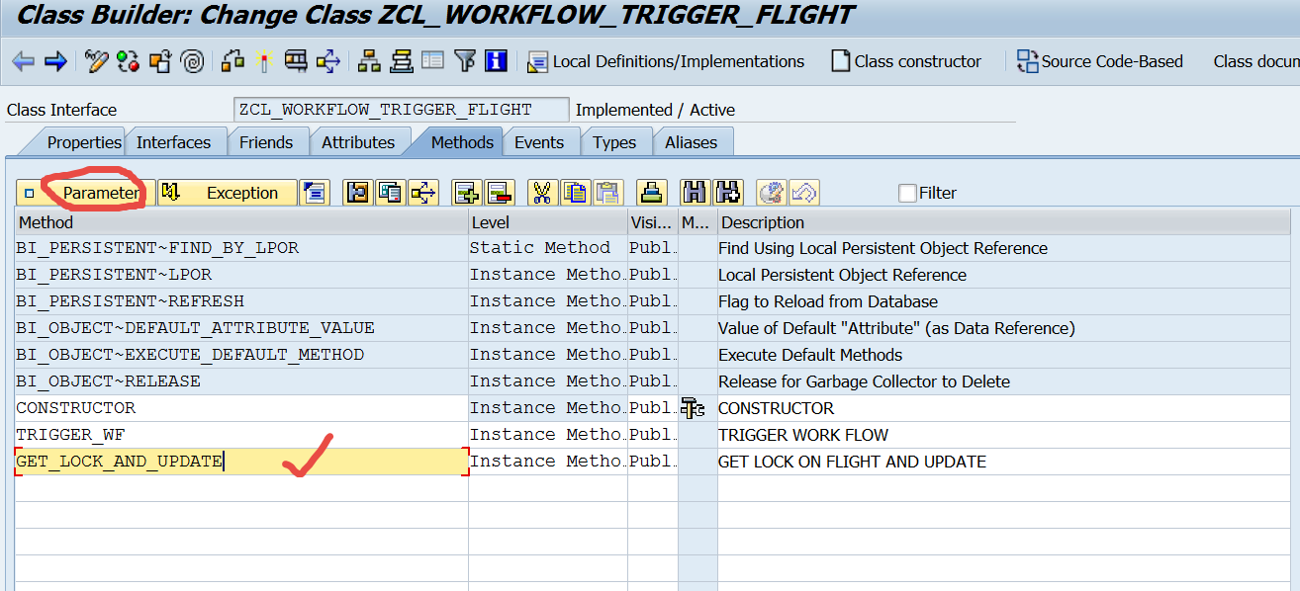Click the disabled undo-arrow icon beside Filter
The width and height of the screenshot is (1300, 591).
(x=805, y=193)
